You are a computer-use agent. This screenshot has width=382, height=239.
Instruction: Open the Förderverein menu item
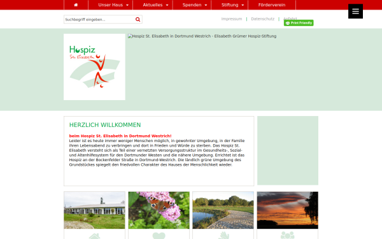(x=272, y=5)
